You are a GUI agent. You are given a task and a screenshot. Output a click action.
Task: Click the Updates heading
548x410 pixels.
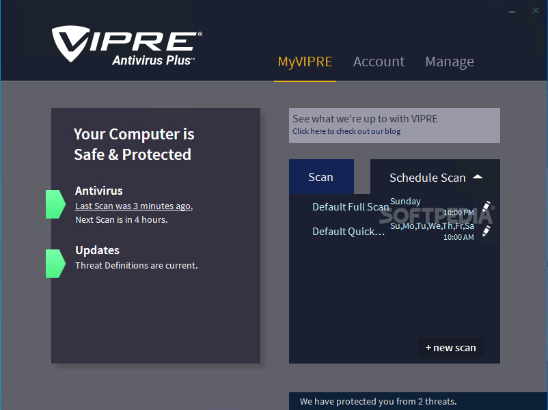click(x=98, y=250)
